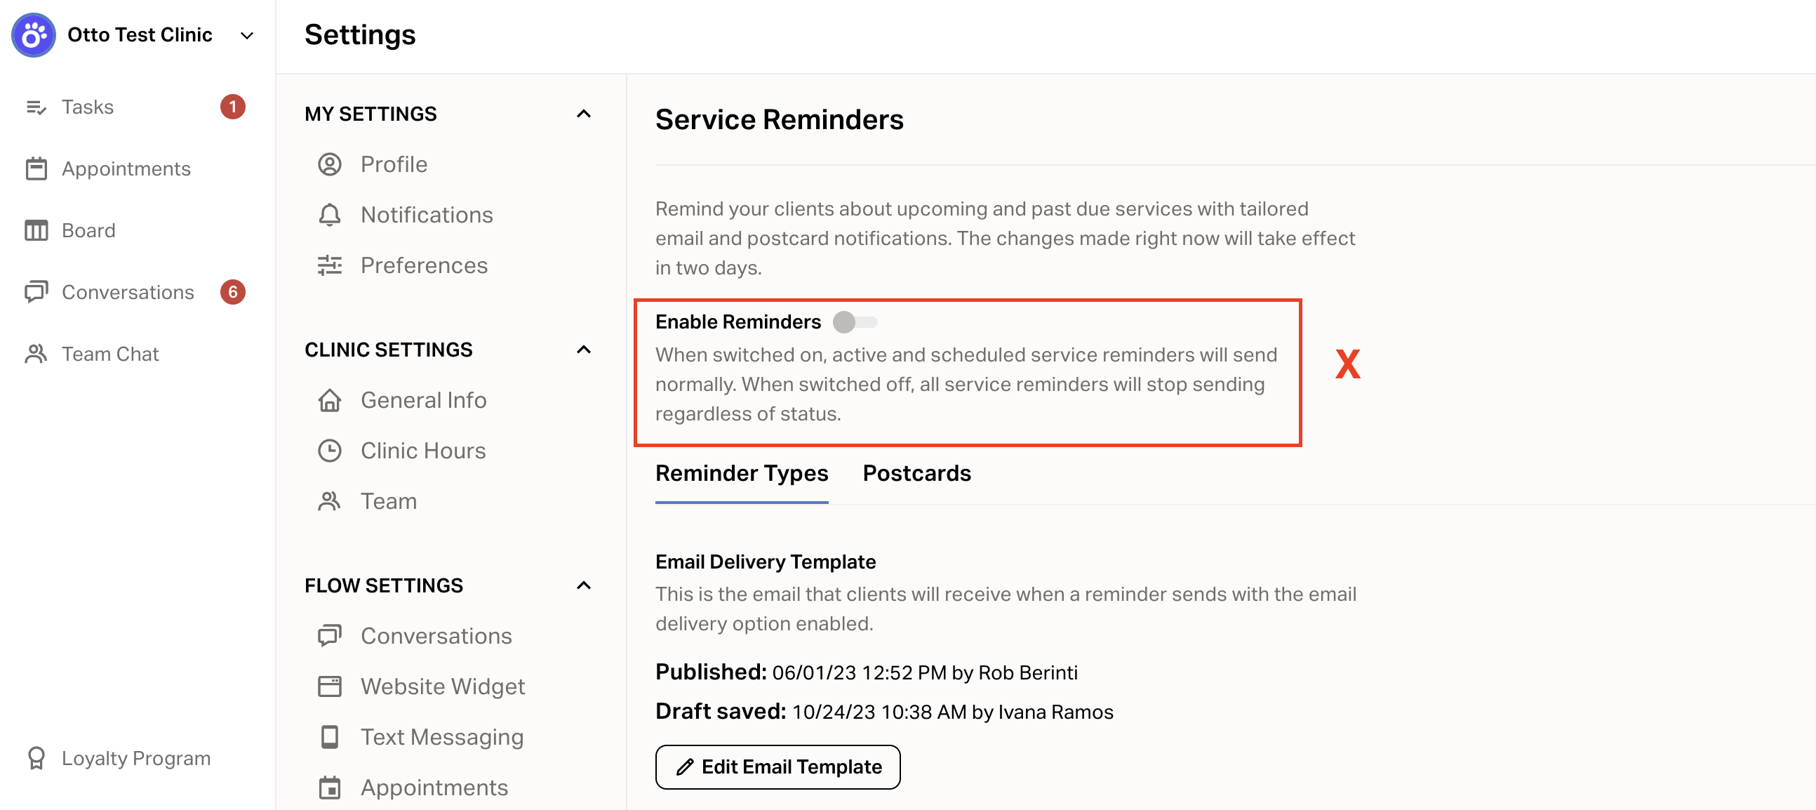Select the Reminder Types tab
The height and width of the screenshot is (810, 1816).
[x=742, y=474]
